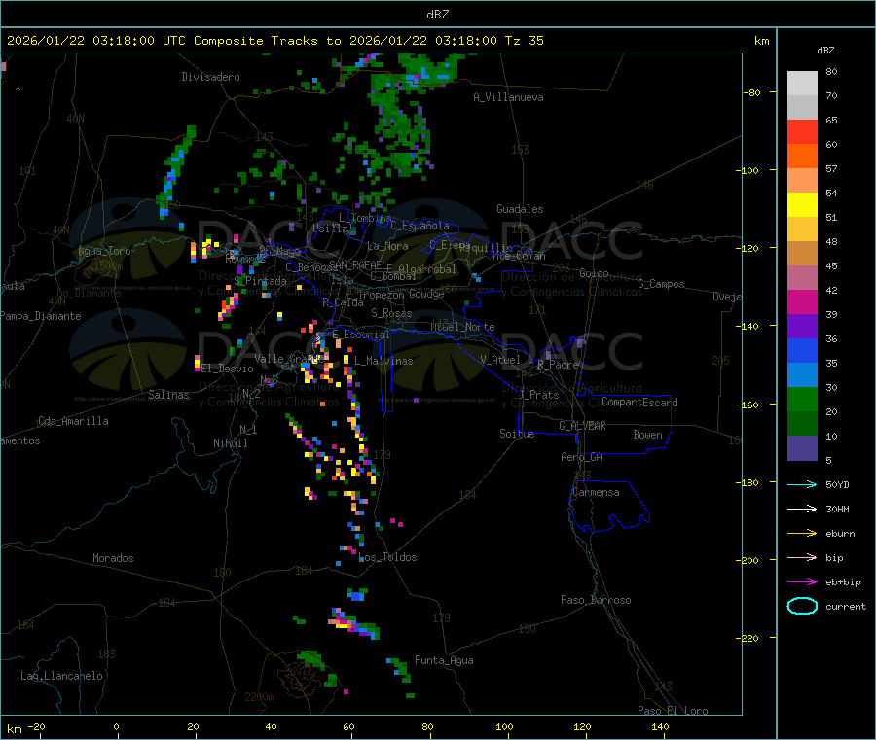Select the bright yellow 51-54 dBZ swatch

coord(802,205)
